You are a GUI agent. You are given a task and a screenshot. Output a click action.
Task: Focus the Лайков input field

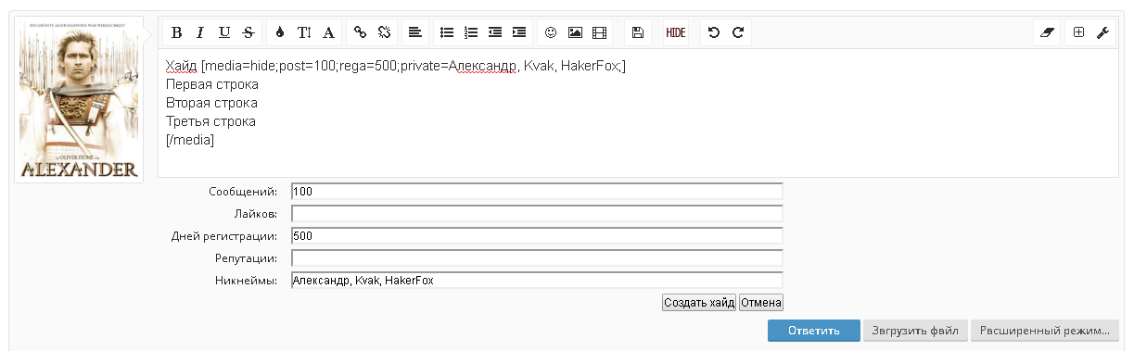tap(537, 214)
